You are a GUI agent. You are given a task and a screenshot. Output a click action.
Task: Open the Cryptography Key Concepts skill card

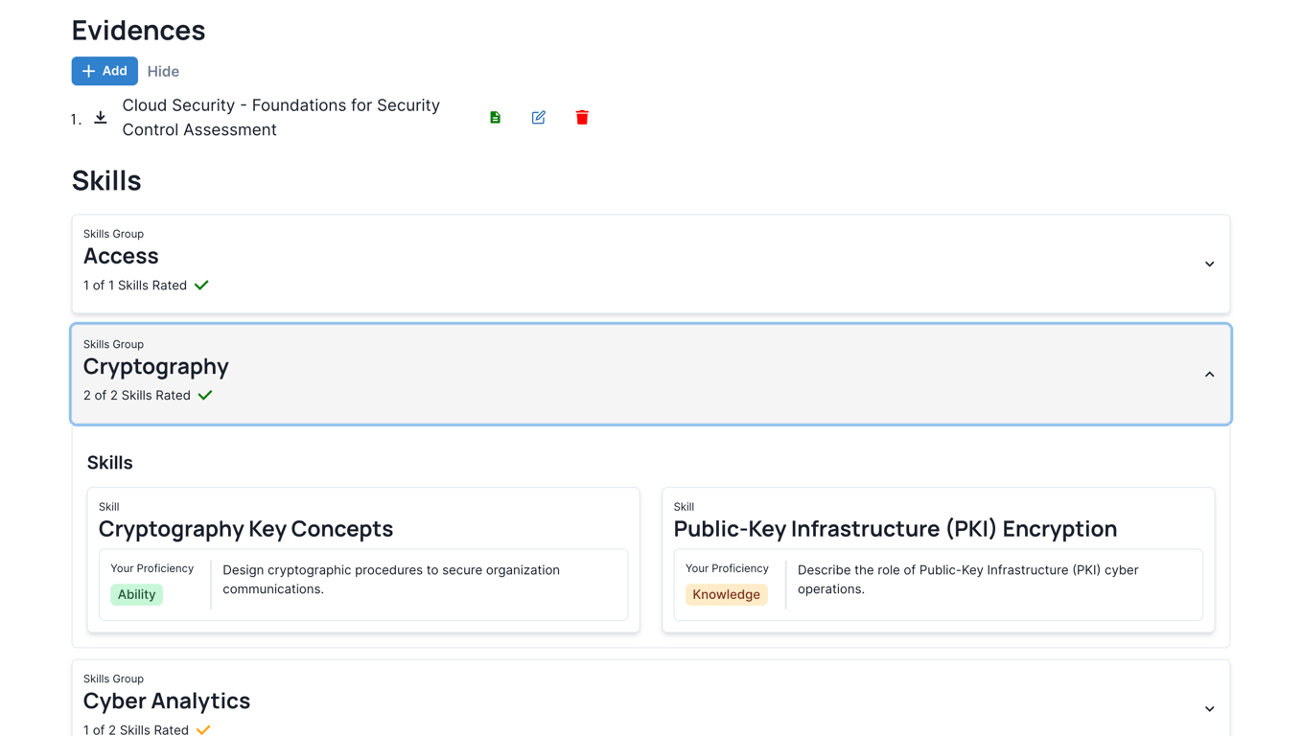(245, 529)
